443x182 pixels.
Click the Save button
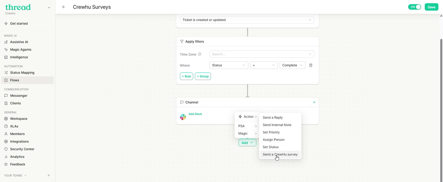click(431, 7)
